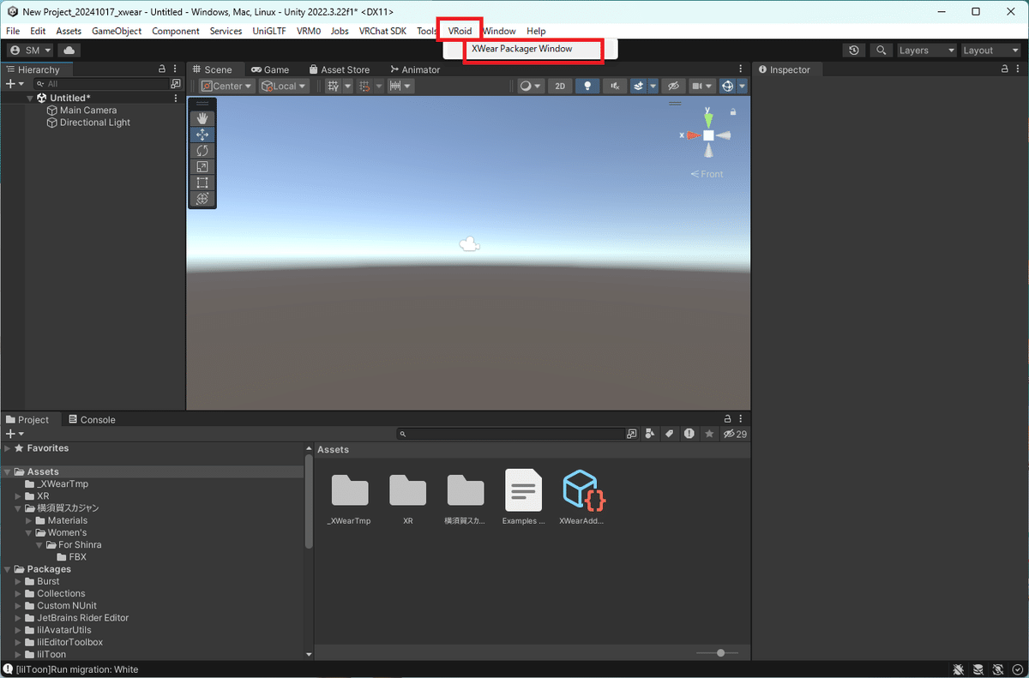Select the Hand view tool

pyautogui.click(x=202, y=118)
